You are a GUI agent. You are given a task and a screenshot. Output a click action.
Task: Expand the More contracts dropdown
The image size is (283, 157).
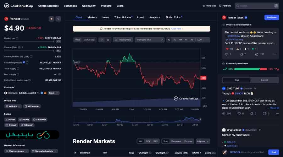point(53,93)
